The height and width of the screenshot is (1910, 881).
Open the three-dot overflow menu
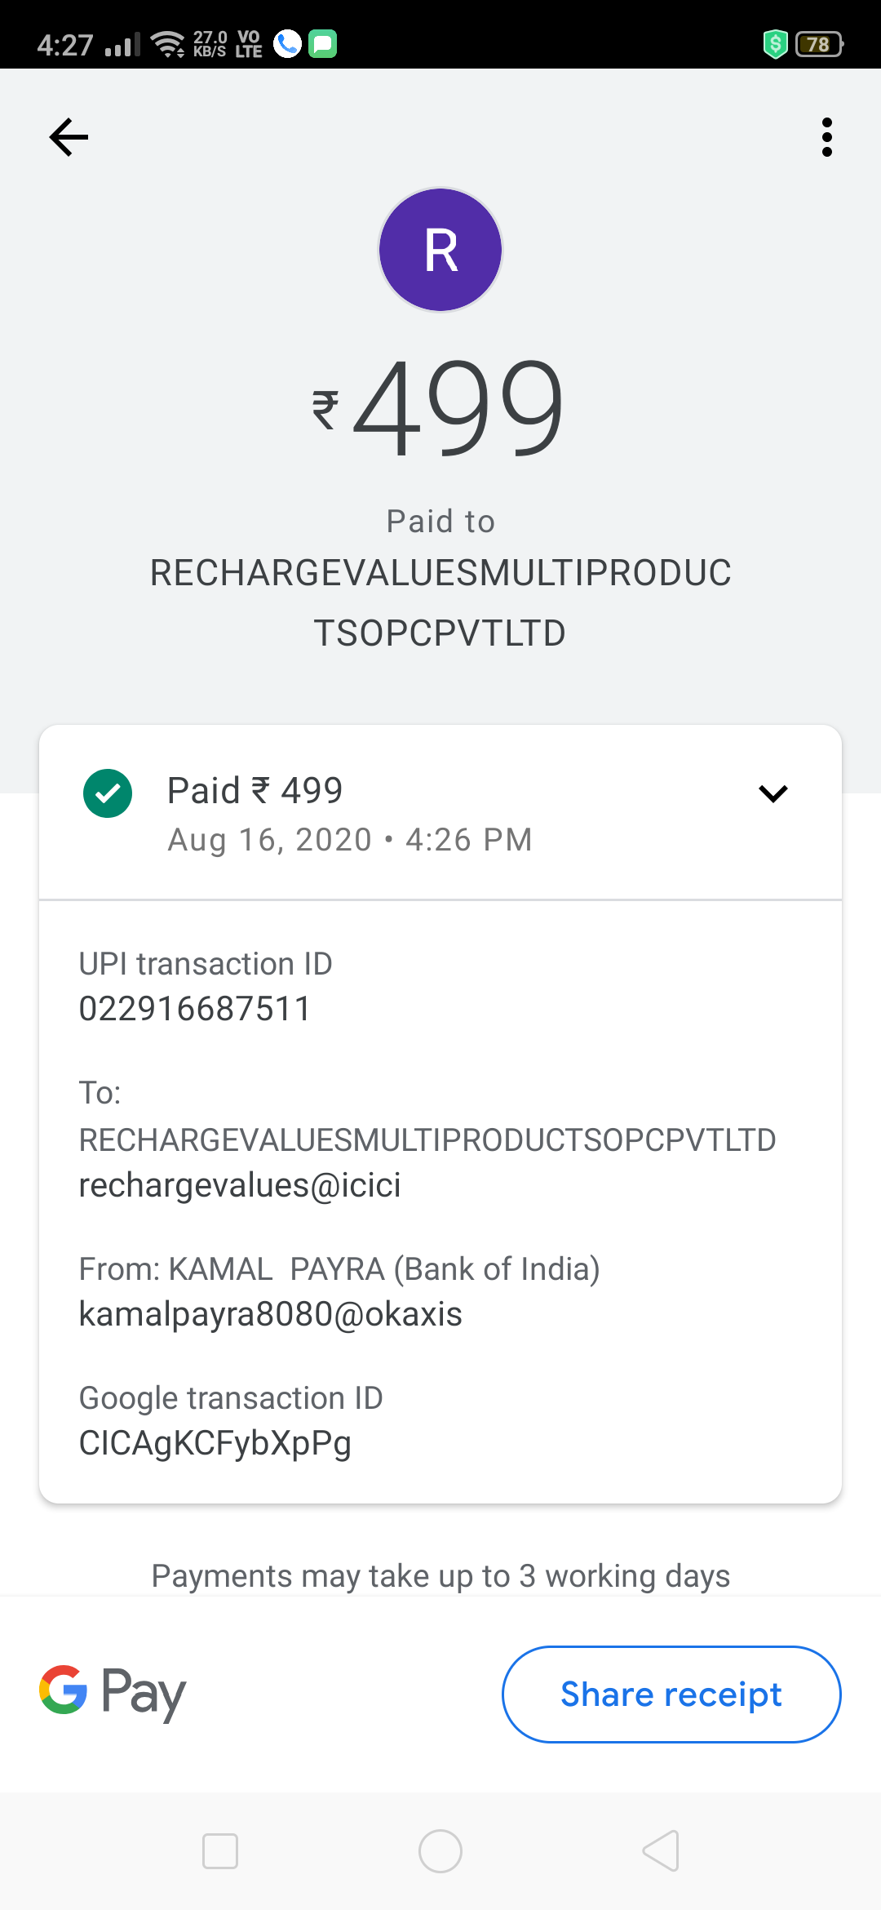coord(826,137)
